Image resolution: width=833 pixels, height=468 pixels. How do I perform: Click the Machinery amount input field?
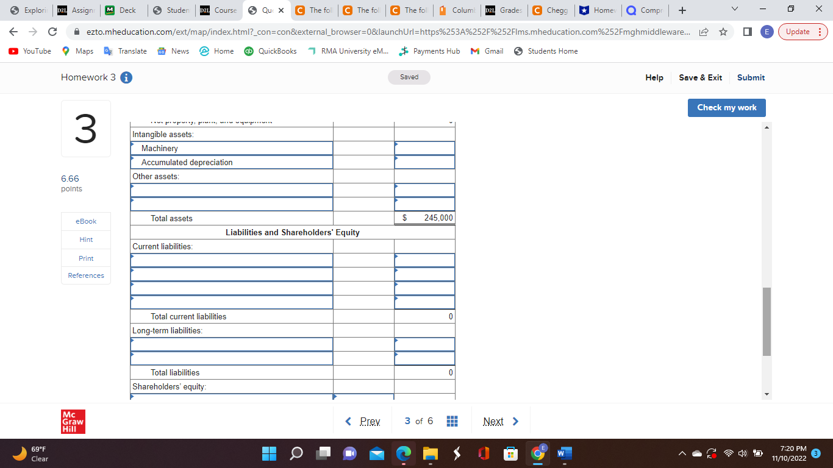tap(424, 148)
